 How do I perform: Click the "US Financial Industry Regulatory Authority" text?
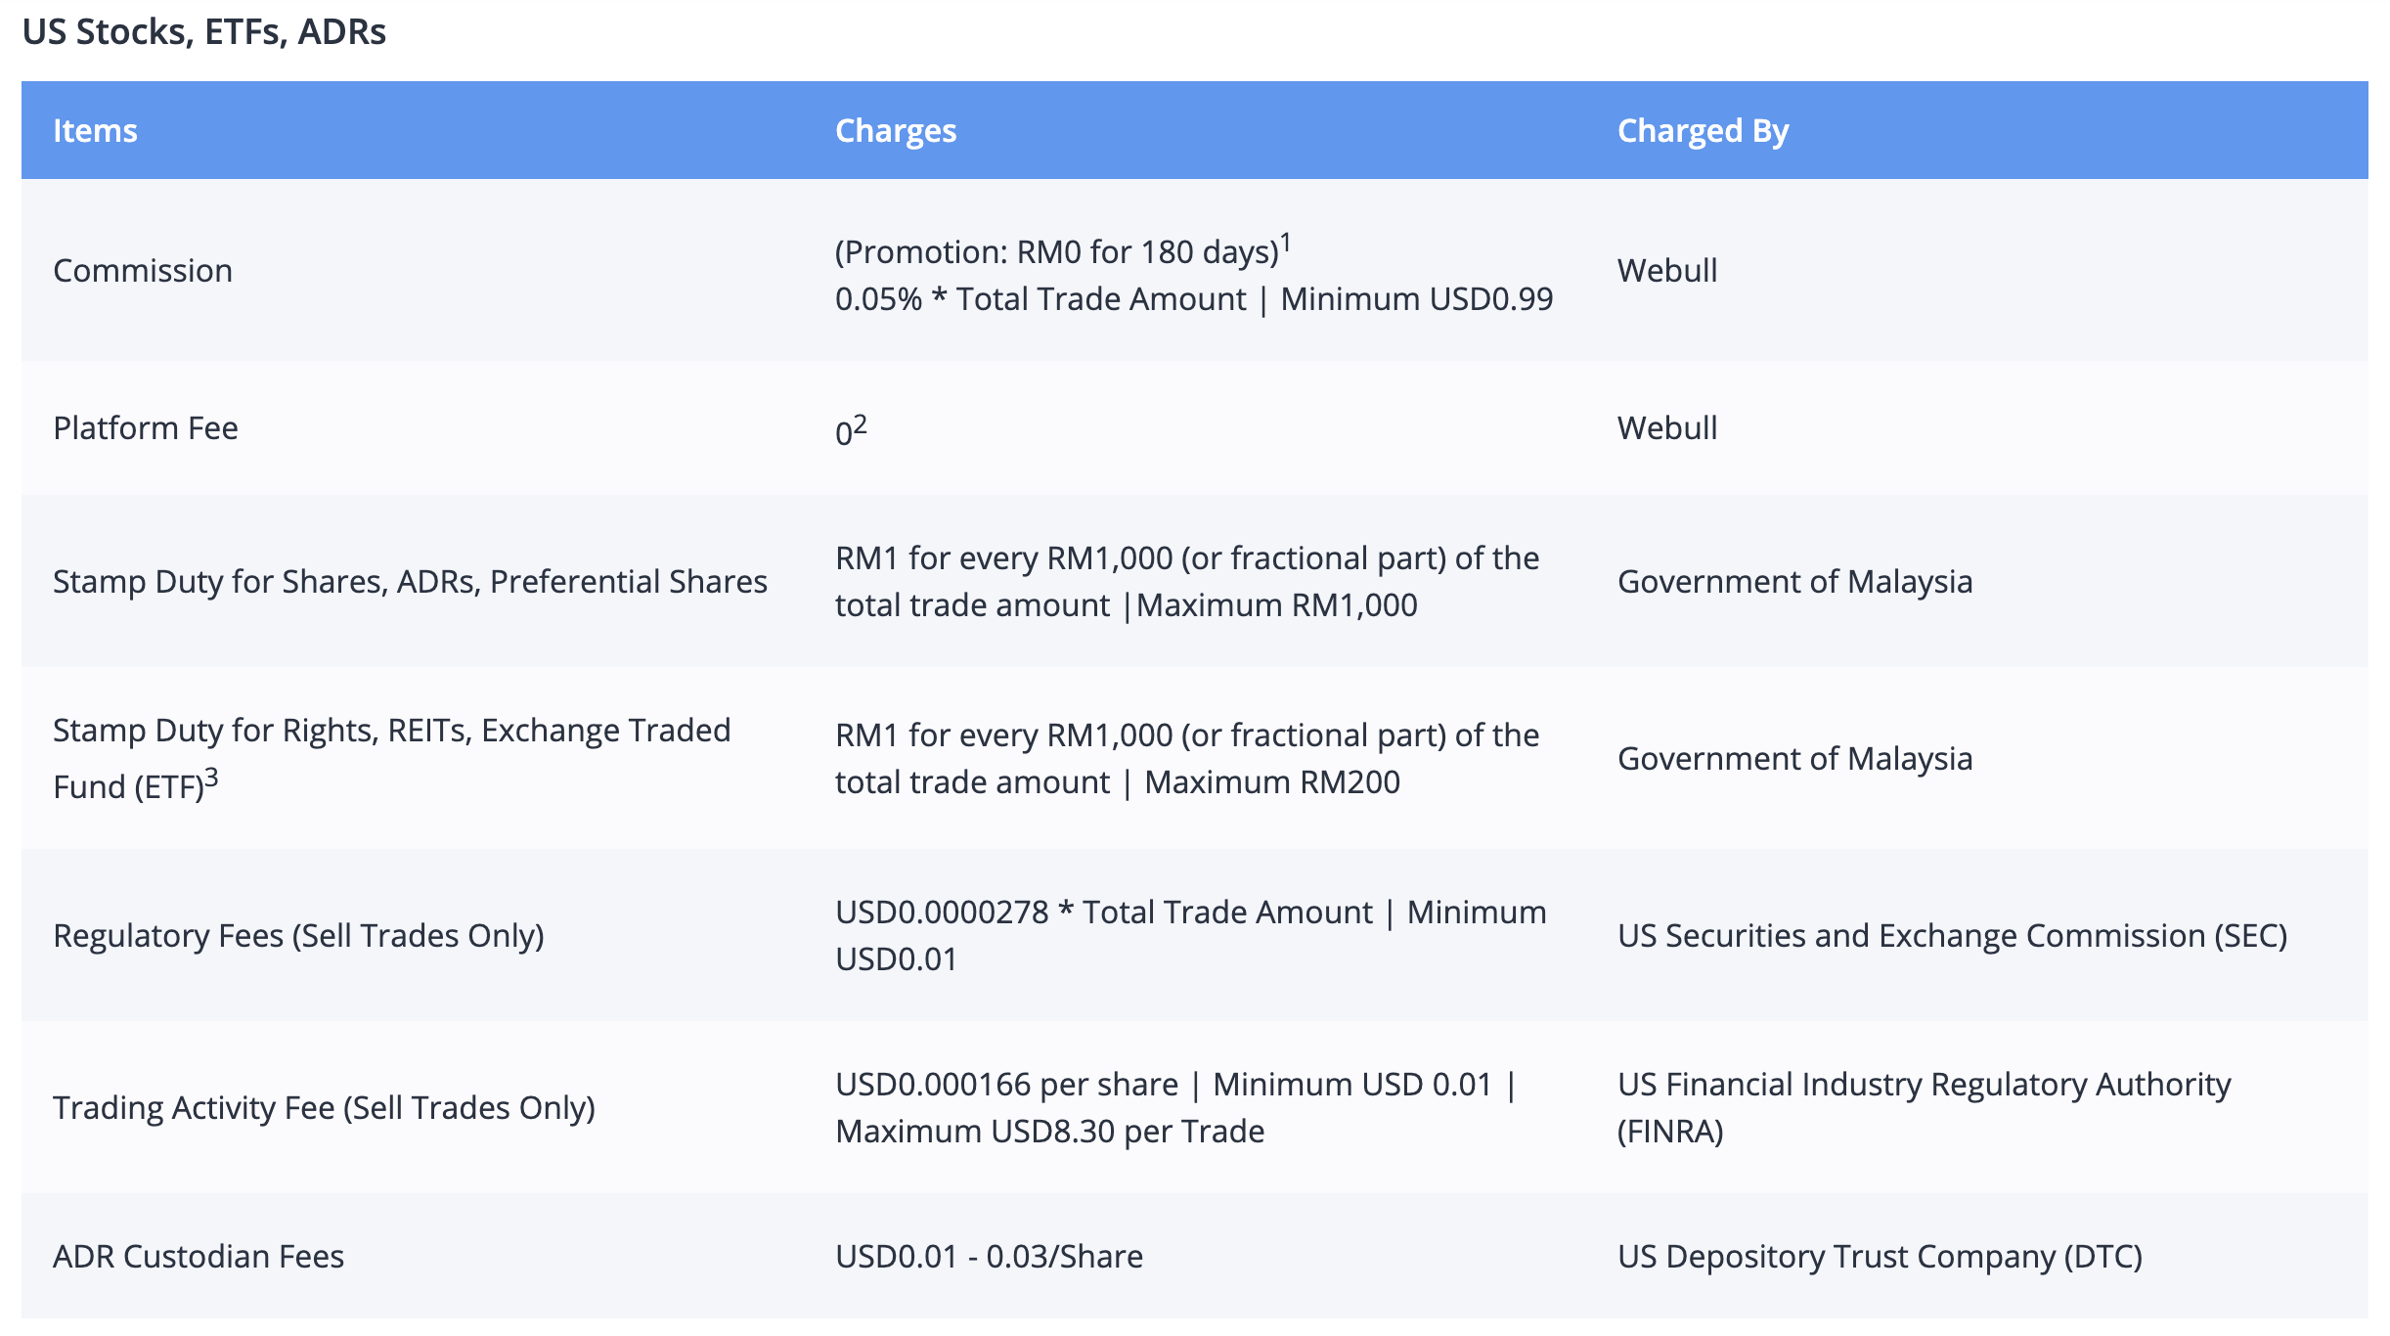1924,1085
